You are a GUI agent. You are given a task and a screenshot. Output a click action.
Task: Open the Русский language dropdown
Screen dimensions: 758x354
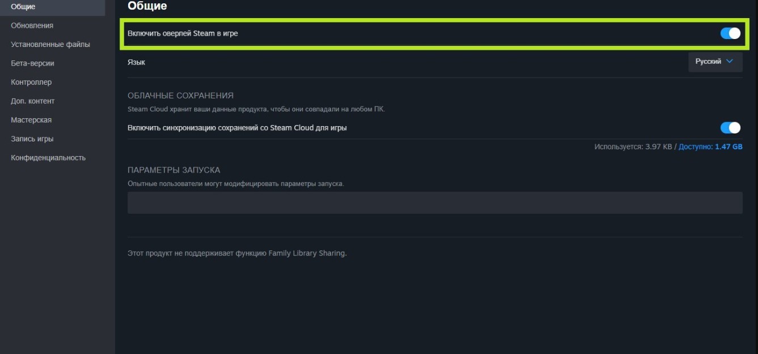714,62
